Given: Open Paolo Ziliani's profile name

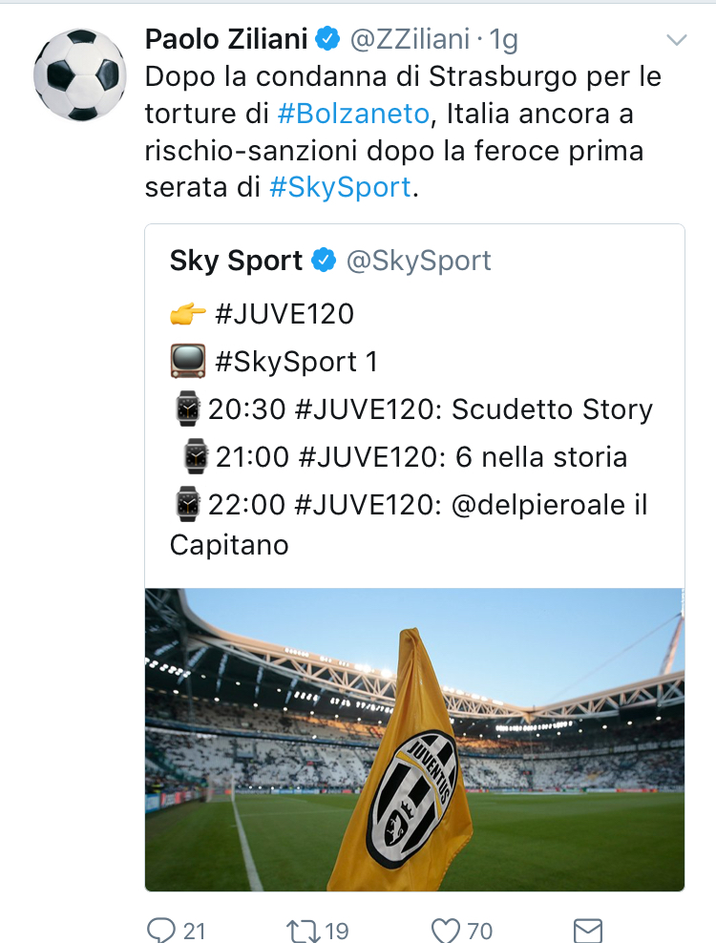Looking at the screenshot, I should (226, 39).
